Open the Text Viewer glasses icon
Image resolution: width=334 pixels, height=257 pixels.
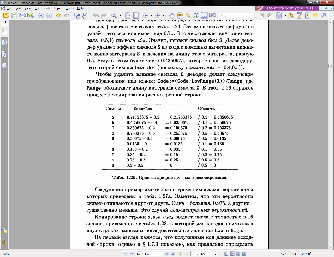[x=180, y=15]
